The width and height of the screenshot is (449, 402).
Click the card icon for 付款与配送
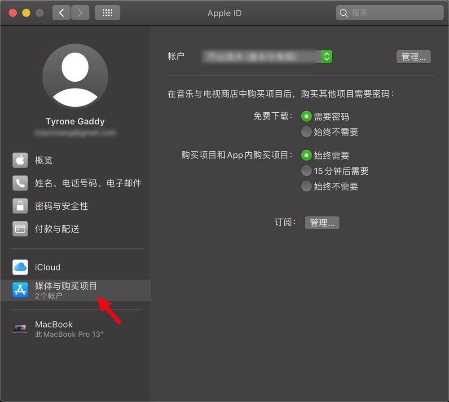(x=20, y=229)
